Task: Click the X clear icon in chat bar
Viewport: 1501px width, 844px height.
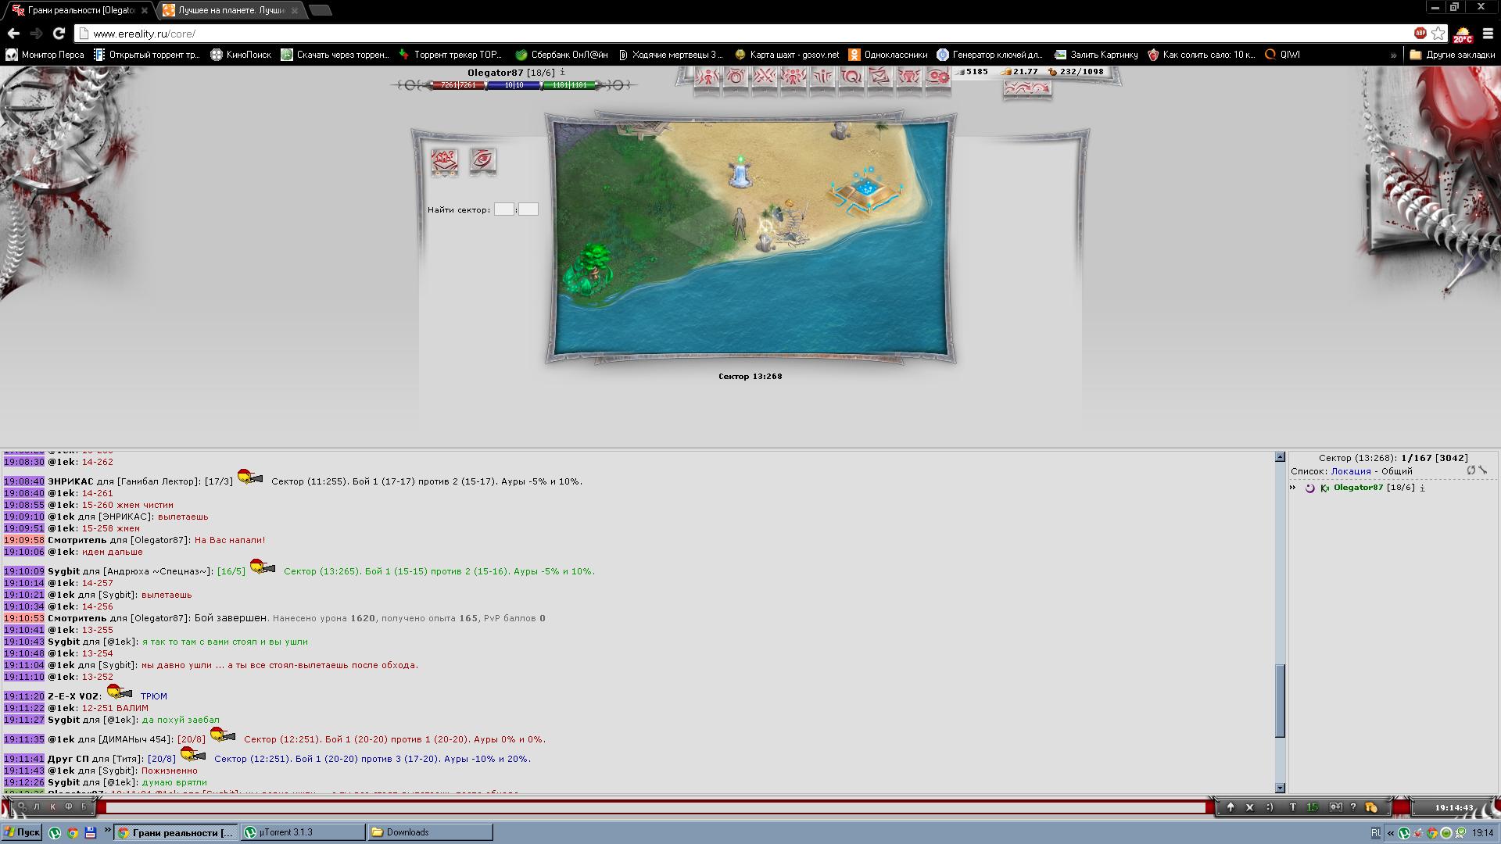Action: tap(1249, 807)
